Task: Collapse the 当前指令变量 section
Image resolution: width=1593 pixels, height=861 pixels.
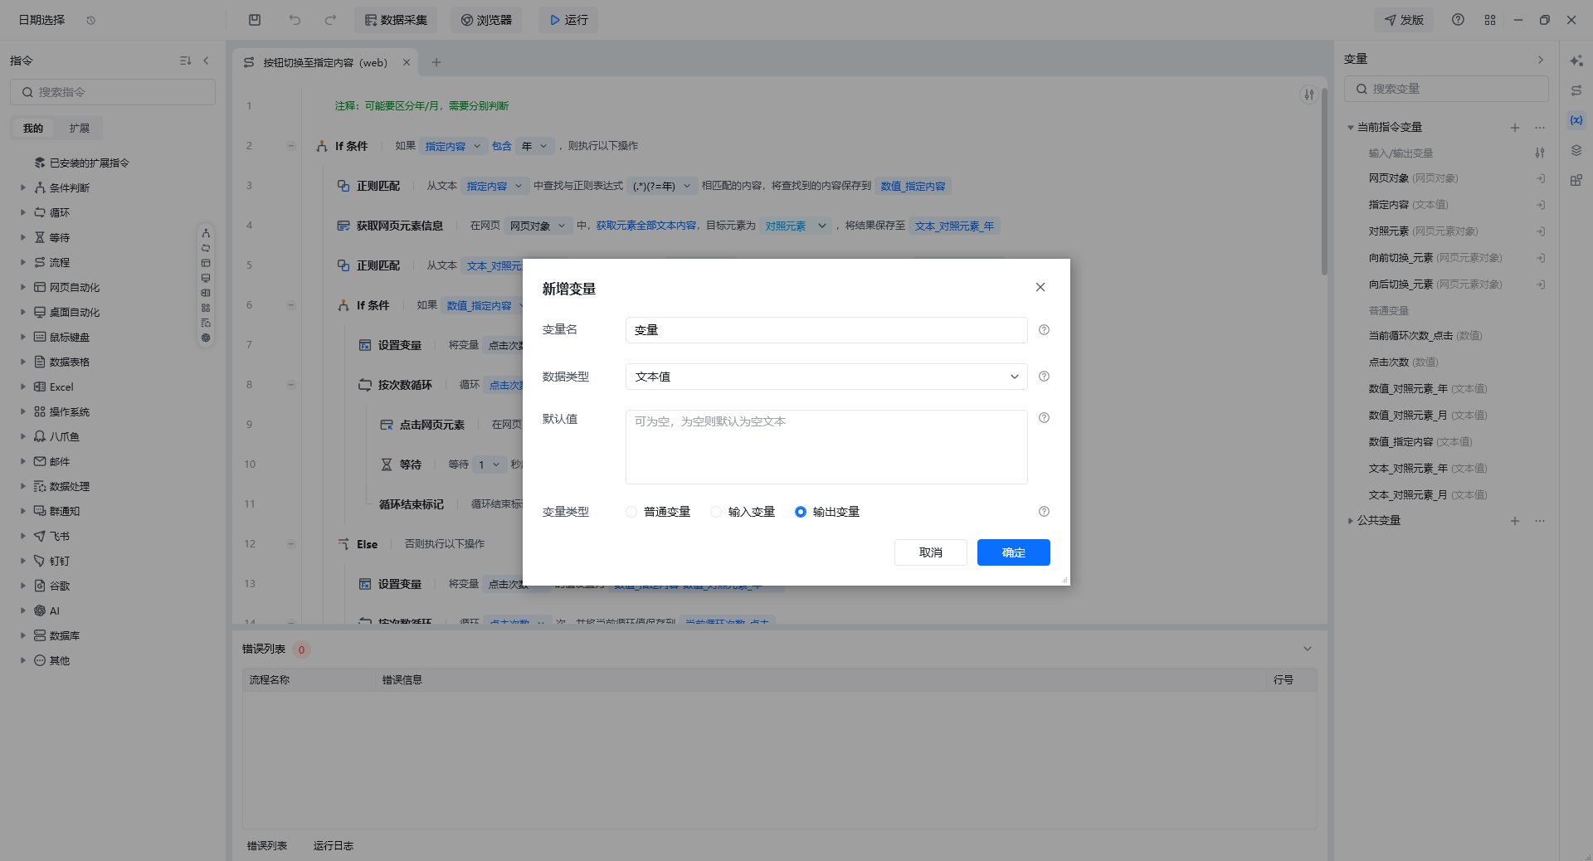Action: pyautogui.click(x=1351, y=128)
